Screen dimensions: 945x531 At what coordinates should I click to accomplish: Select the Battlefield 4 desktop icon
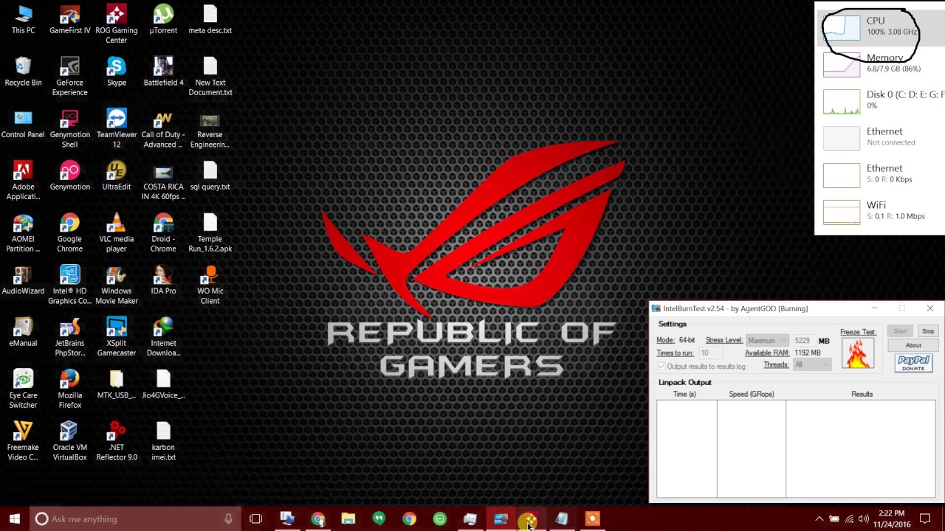point(163,72)
